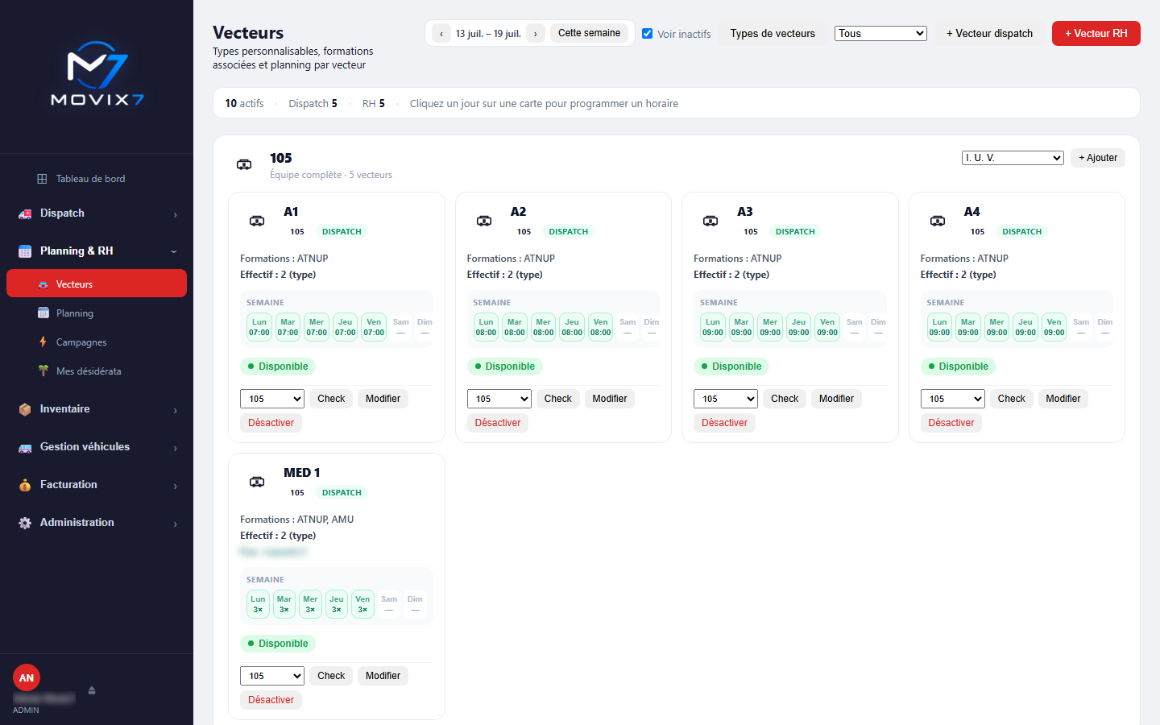This screenshot has width=1160, height=725.
Task: Click the Facturation money bag icon
Action: (x=25, y=485)
